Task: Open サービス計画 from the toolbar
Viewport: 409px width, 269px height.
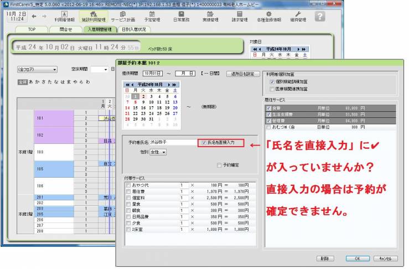Action: [x=122, y=16]
